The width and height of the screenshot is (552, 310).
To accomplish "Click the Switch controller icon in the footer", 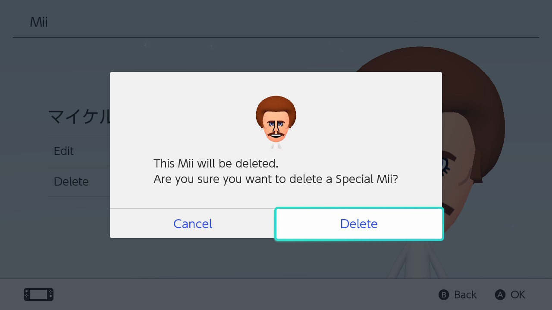I will (x=38, y=294).
